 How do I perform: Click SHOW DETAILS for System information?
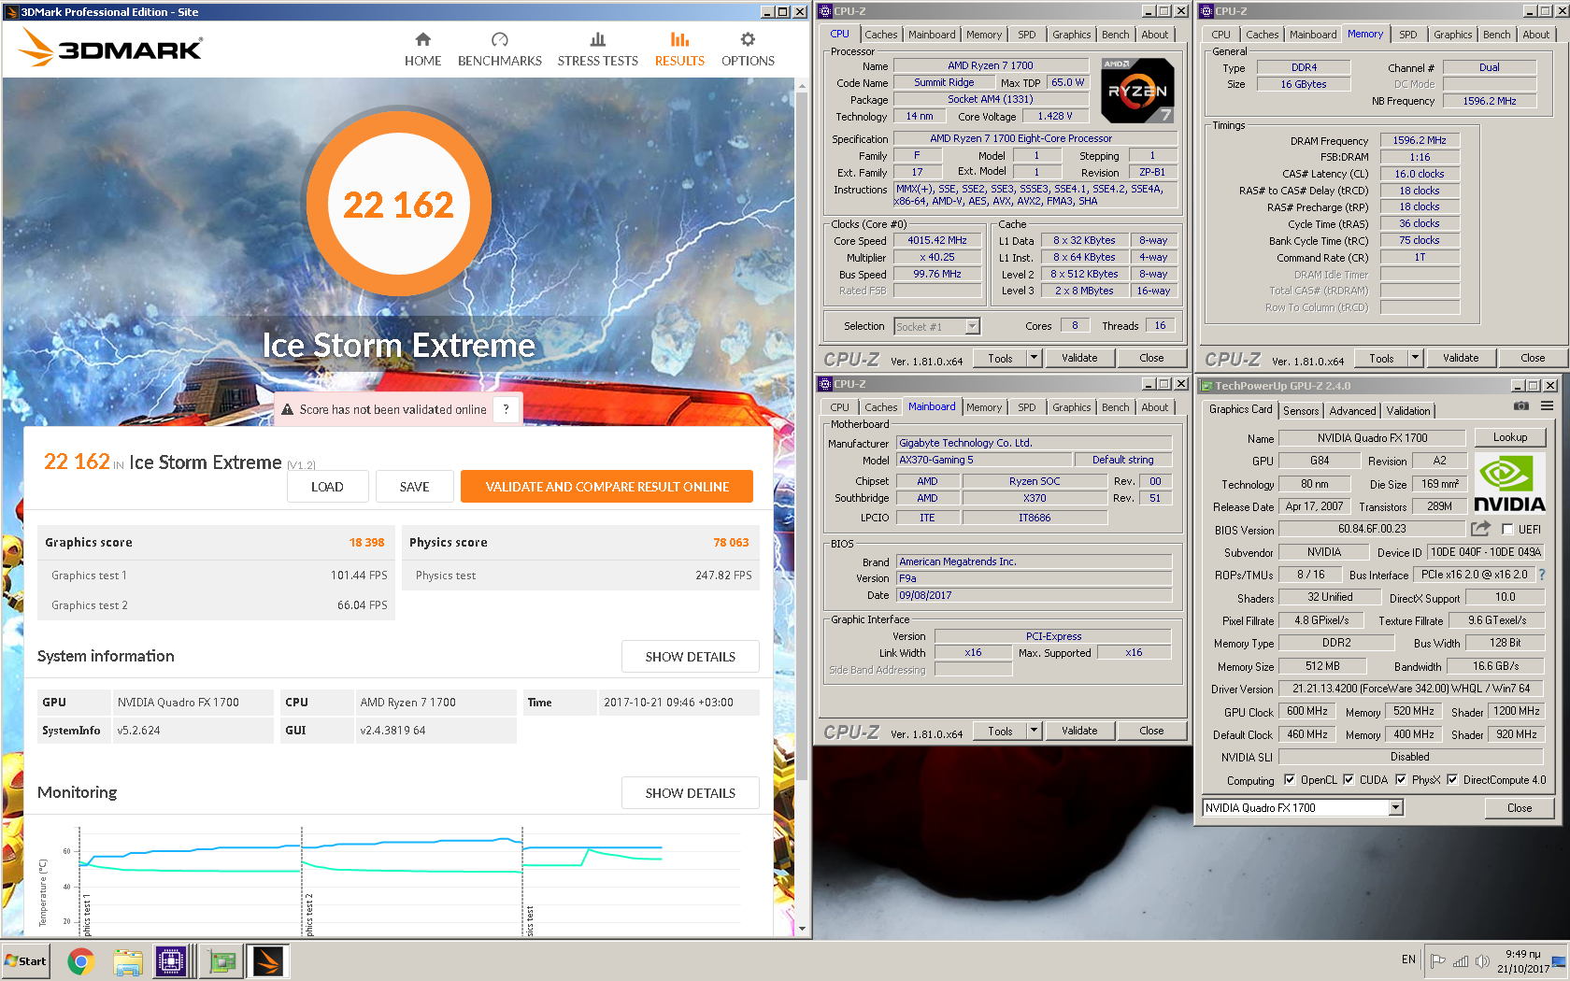pyautogui.click(x=690, y=657)
